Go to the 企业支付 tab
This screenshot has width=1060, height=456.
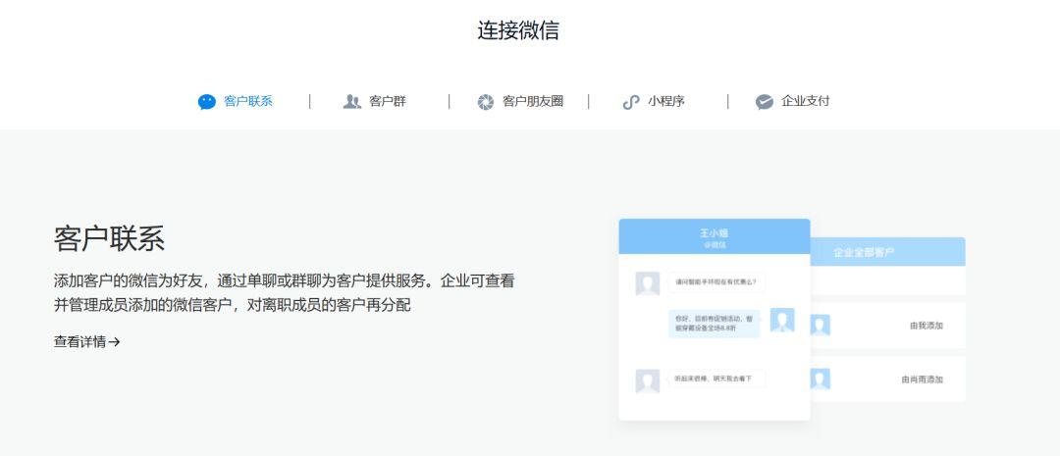pos(805,101)
